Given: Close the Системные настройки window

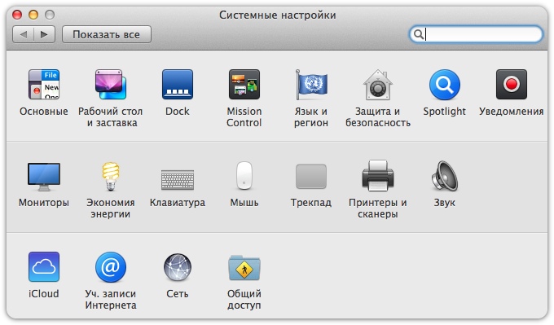Looking at the screenshot, I should click(x=17, y=15).
